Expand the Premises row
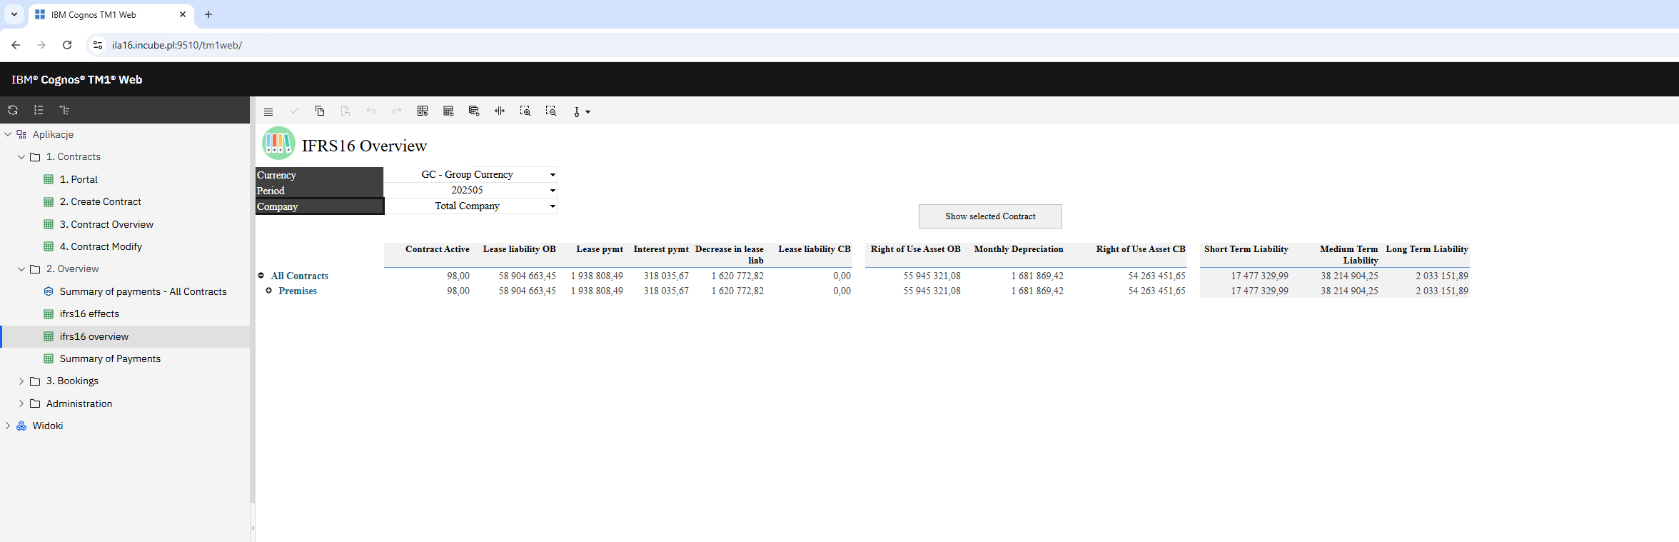 point(269,291)
